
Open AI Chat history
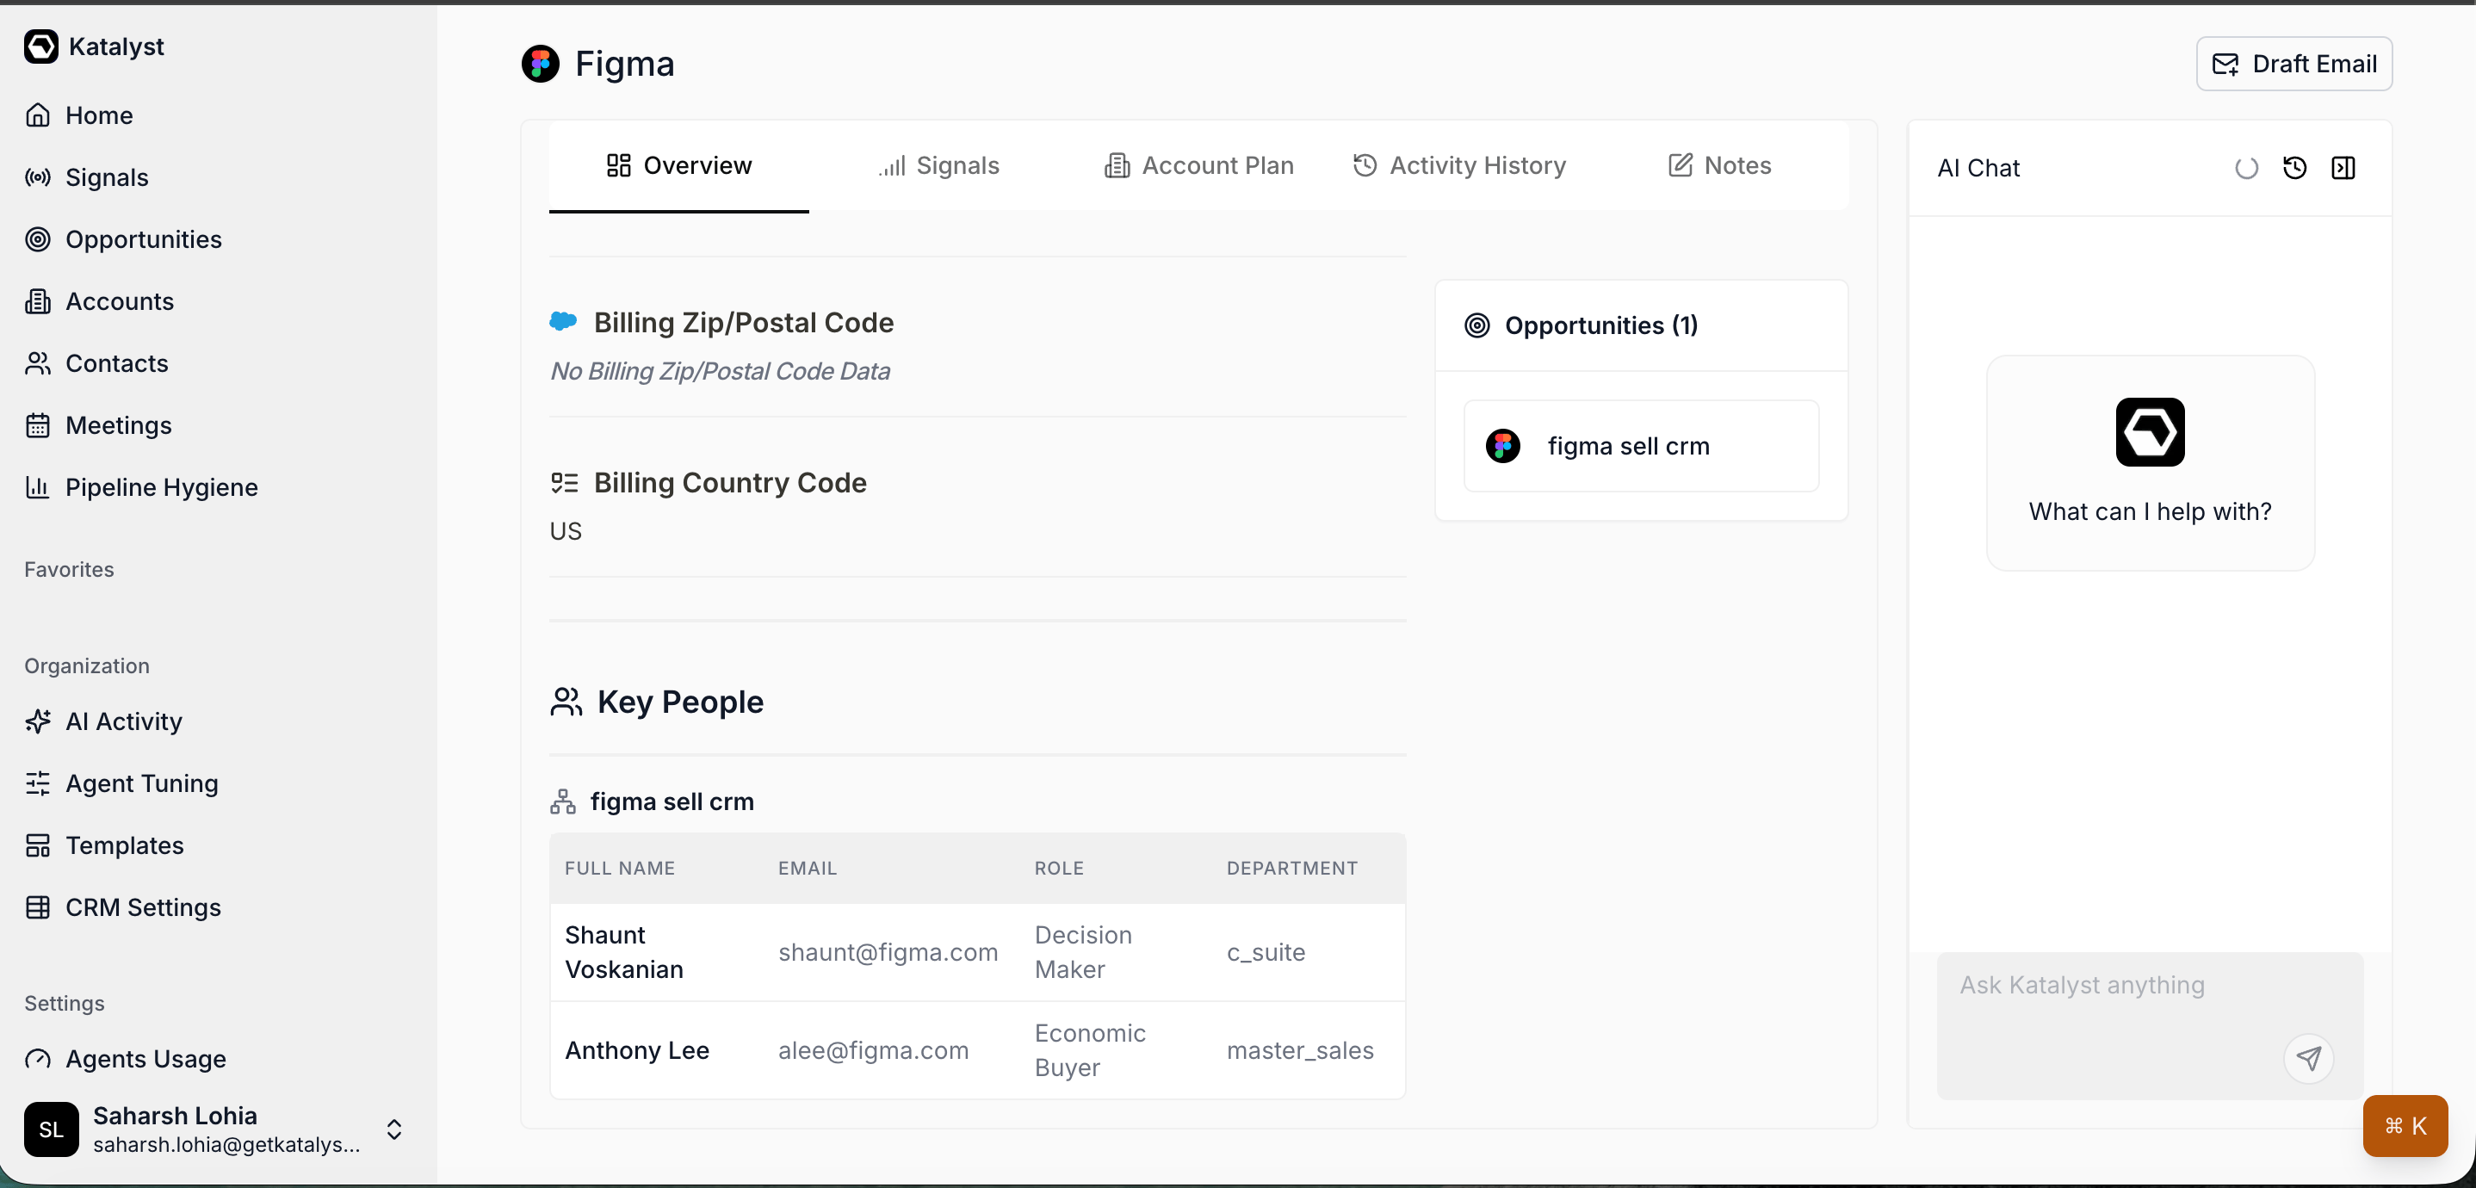[2294, 168]
